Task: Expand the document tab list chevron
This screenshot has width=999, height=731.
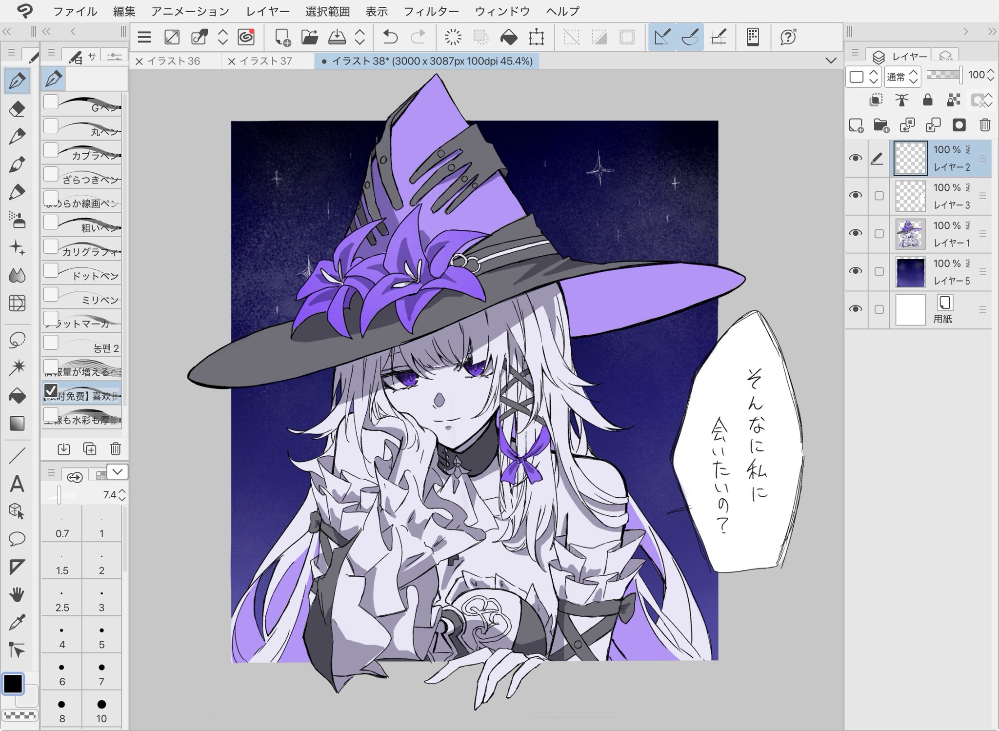Action: click(831, 61)
